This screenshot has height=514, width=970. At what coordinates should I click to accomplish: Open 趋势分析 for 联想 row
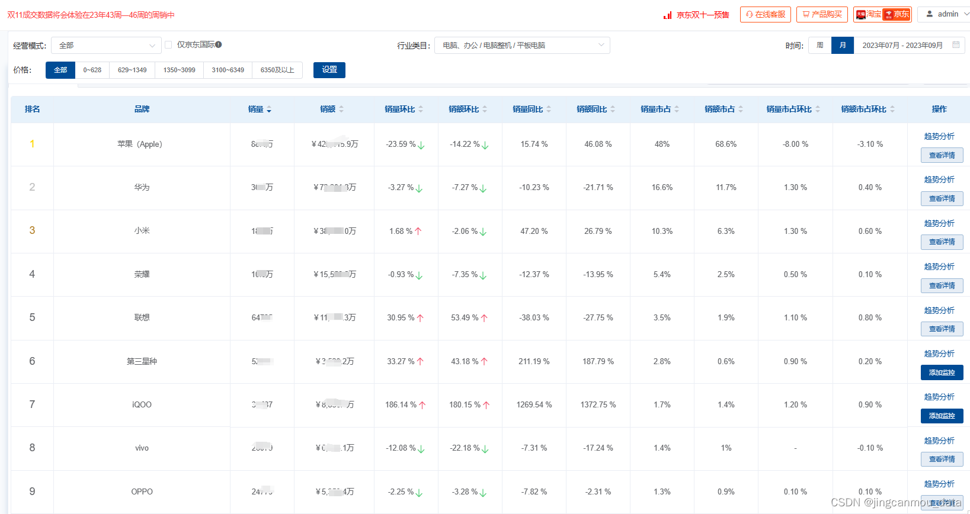tap(939, 310)
